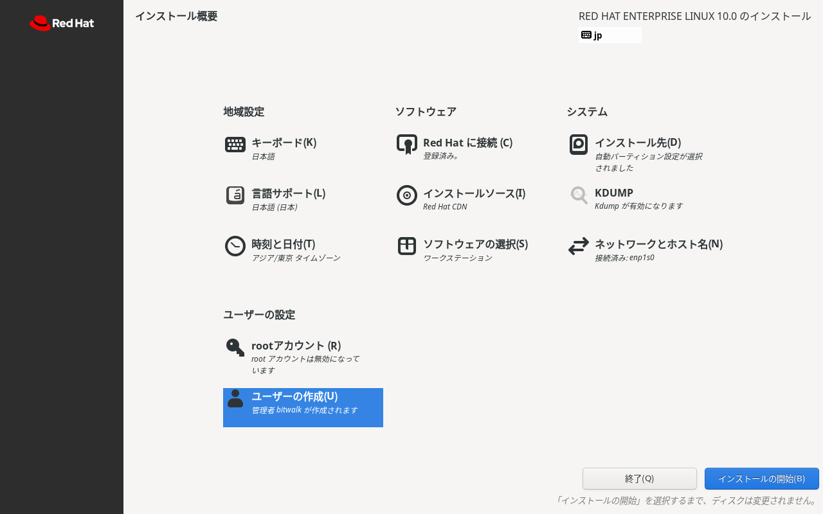
Task: Click the ソフトウェアの選択 package icon
Action: tap(407, 246)
